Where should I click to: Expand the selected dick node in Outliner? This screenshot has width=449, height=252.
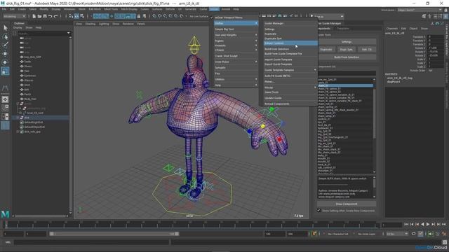point(18,118)
